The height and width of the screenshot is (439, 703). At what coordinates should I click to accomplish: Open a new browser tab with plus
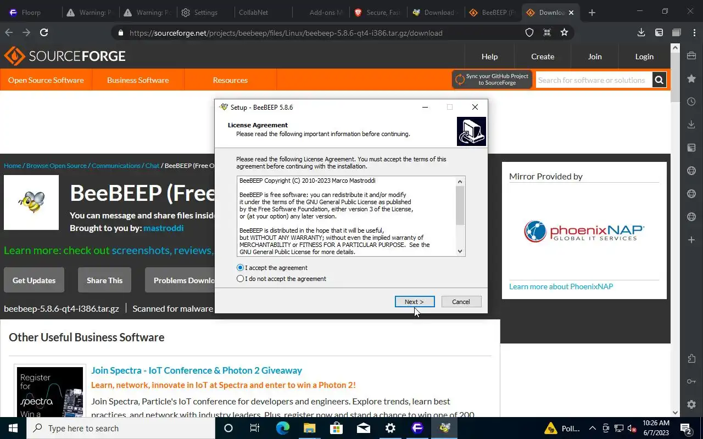click(592, 13)
